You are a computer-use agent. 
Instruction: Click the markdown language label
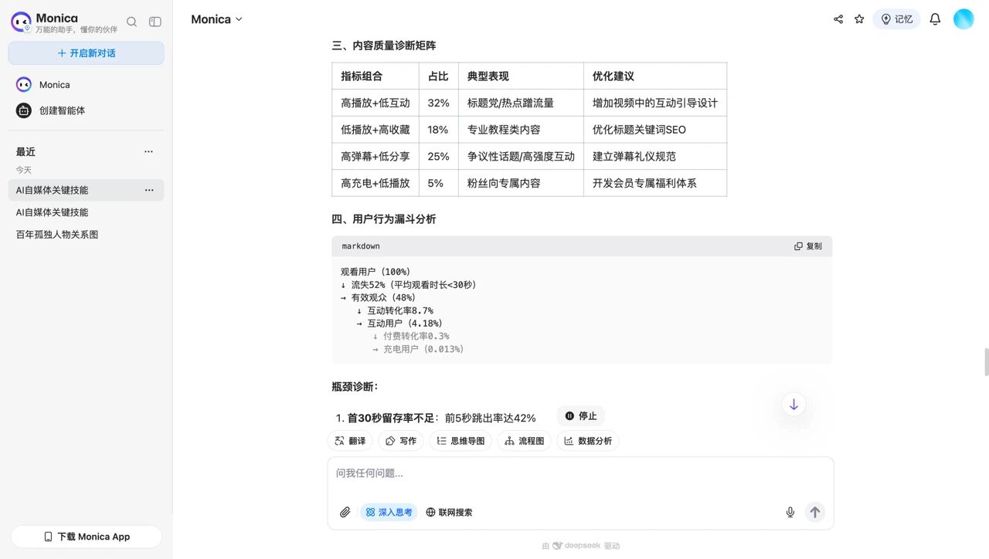pos(361,246)
